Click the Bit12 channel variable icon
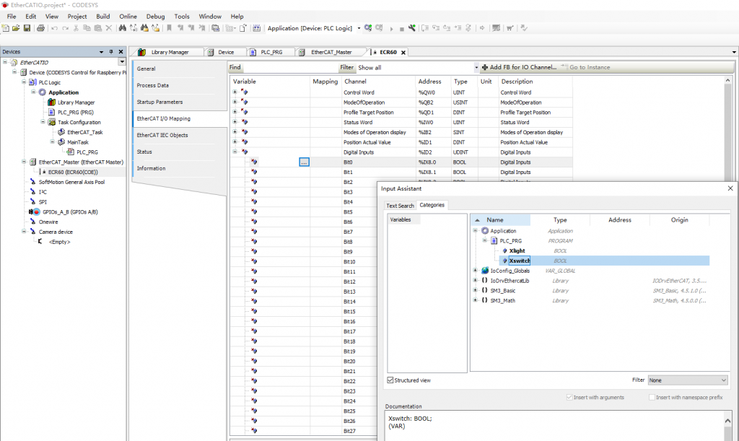This screenshot has width=739, height=441. tap(254, 281)
